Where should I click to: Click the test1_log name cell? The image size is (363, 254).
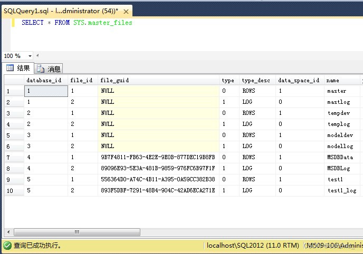(342, 191)
